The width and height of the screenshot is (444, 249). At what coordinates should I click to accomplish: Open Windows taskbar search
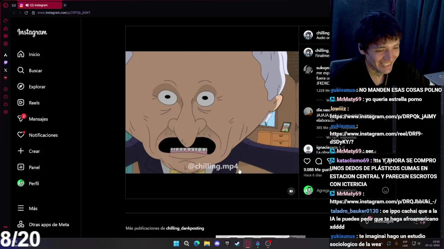[186, 243]
